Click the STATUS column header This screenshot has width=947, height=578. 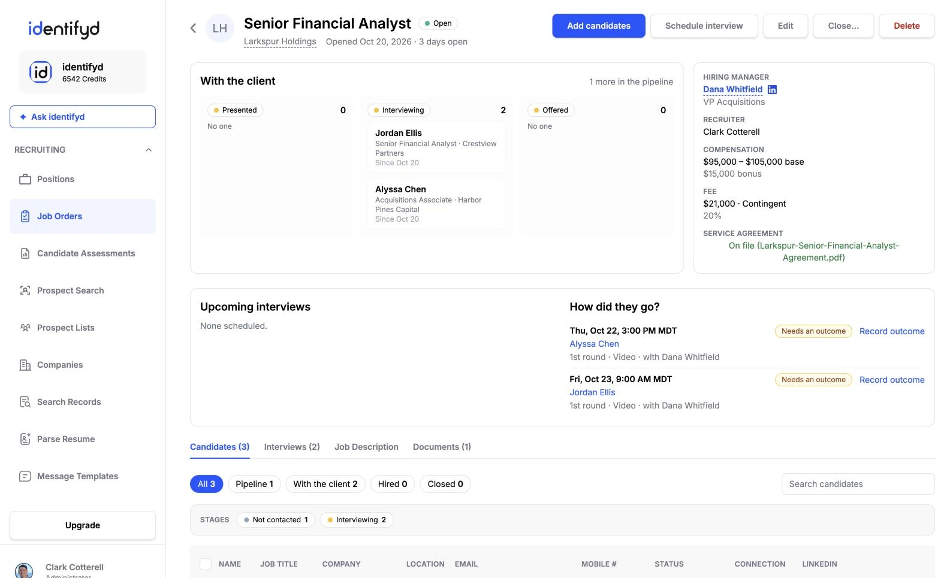click(x=669, y=564)
